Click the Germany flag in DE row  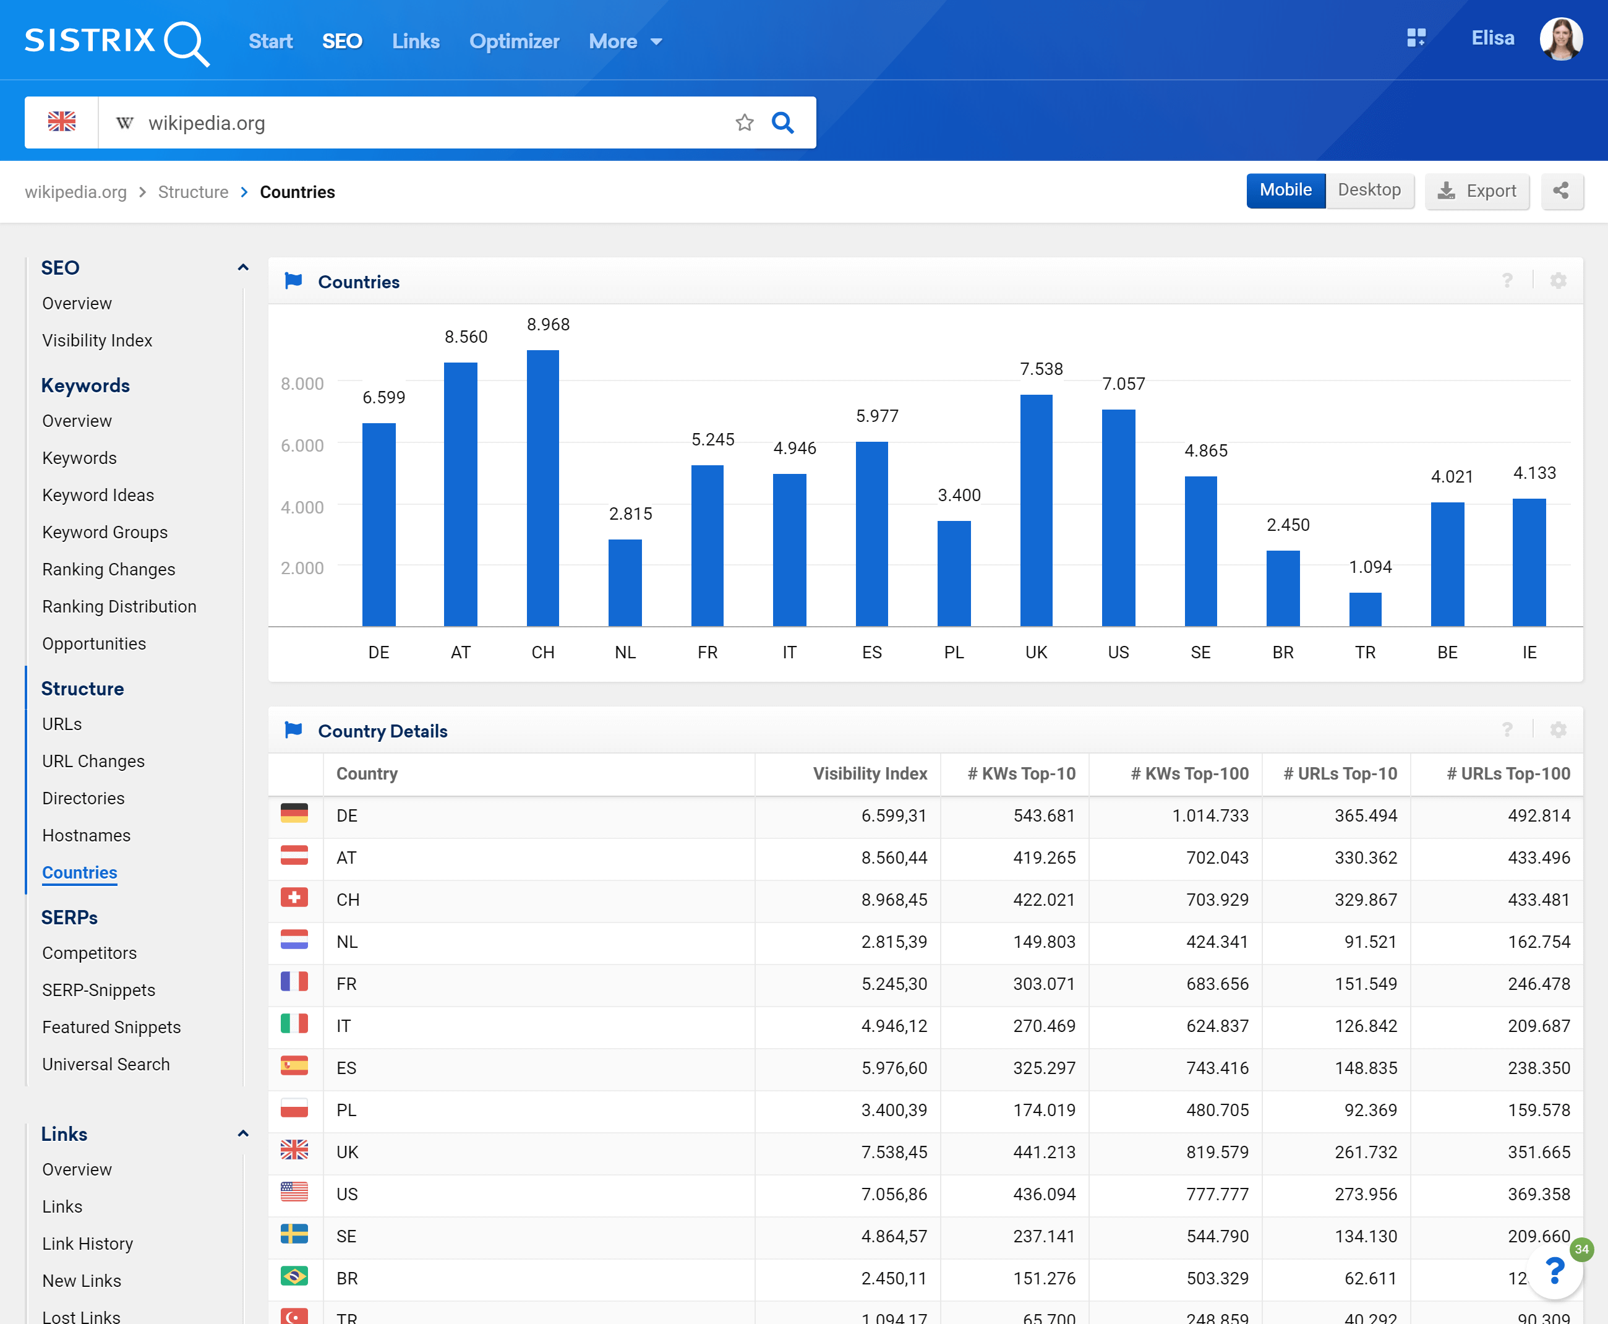(294, 814)
